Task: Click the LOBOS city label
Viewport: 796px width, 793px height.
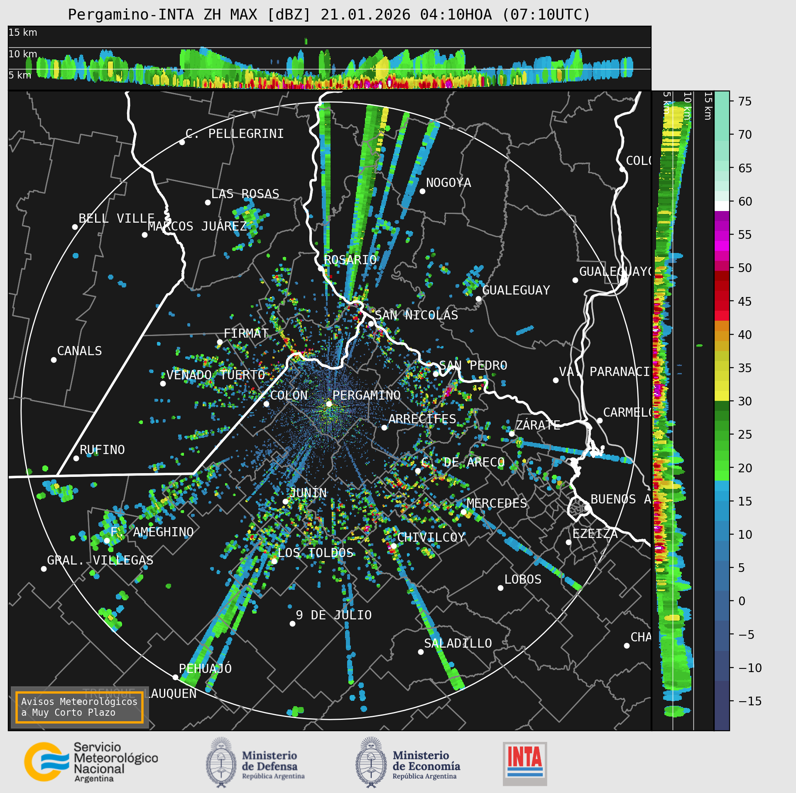Action: click(523, 579)
